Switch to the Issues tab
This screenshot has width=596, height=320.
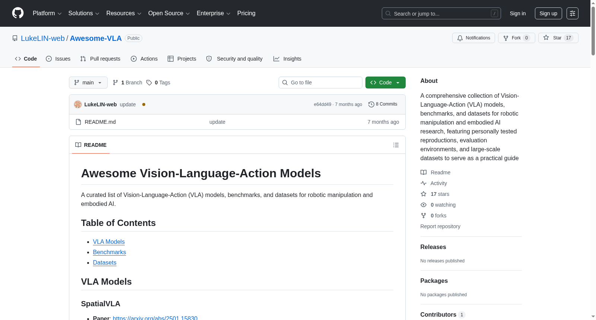[x=58, y=59]
